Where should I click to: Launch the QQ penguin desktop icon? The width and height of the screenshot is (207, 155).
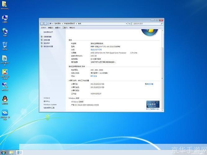5,100
